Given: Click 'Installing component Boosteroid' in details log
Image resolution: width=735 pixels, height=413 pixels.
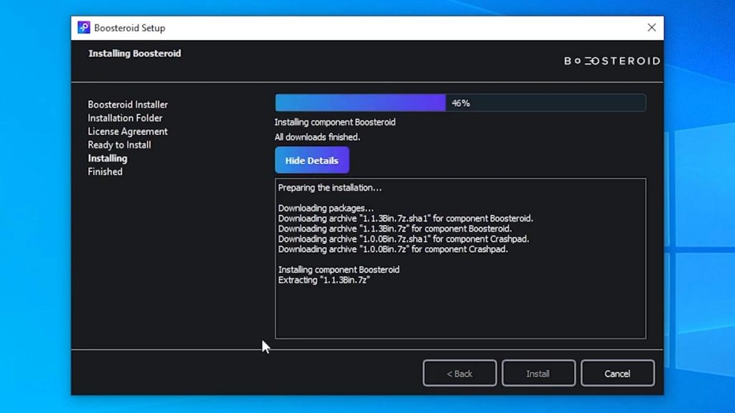Looking at the screenshot, I should (339, 270).
